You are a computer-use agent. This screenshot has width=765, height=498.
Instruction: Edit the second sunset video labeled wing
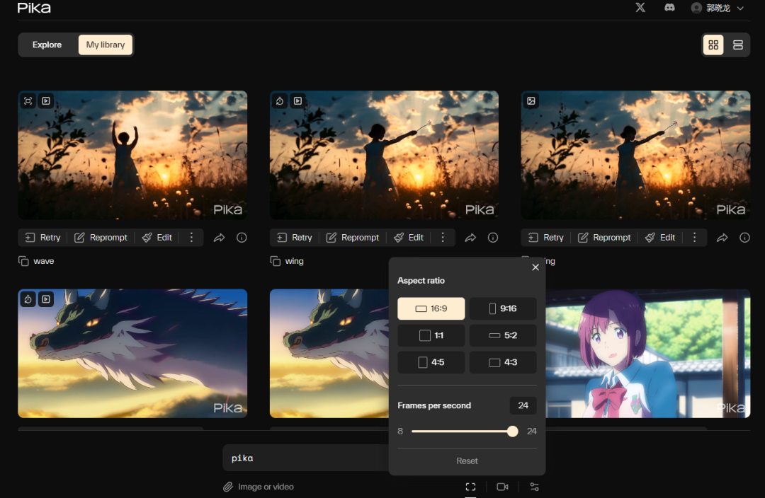(409, 237)
